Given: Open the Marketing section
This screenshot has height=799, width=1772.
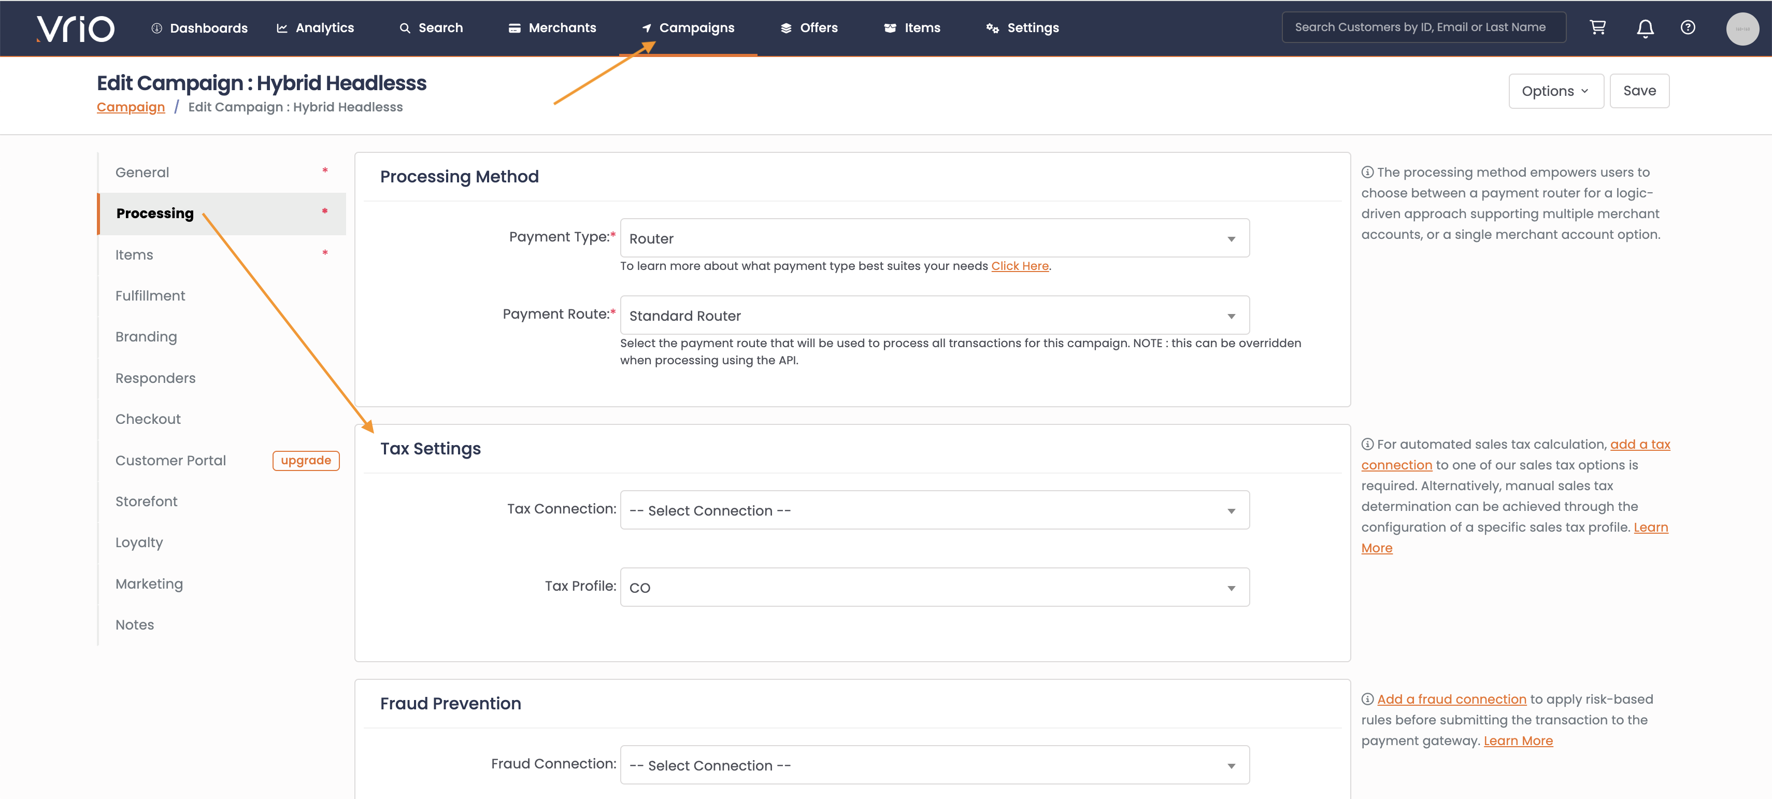Looking at the screenshot, I should (222, 583).
